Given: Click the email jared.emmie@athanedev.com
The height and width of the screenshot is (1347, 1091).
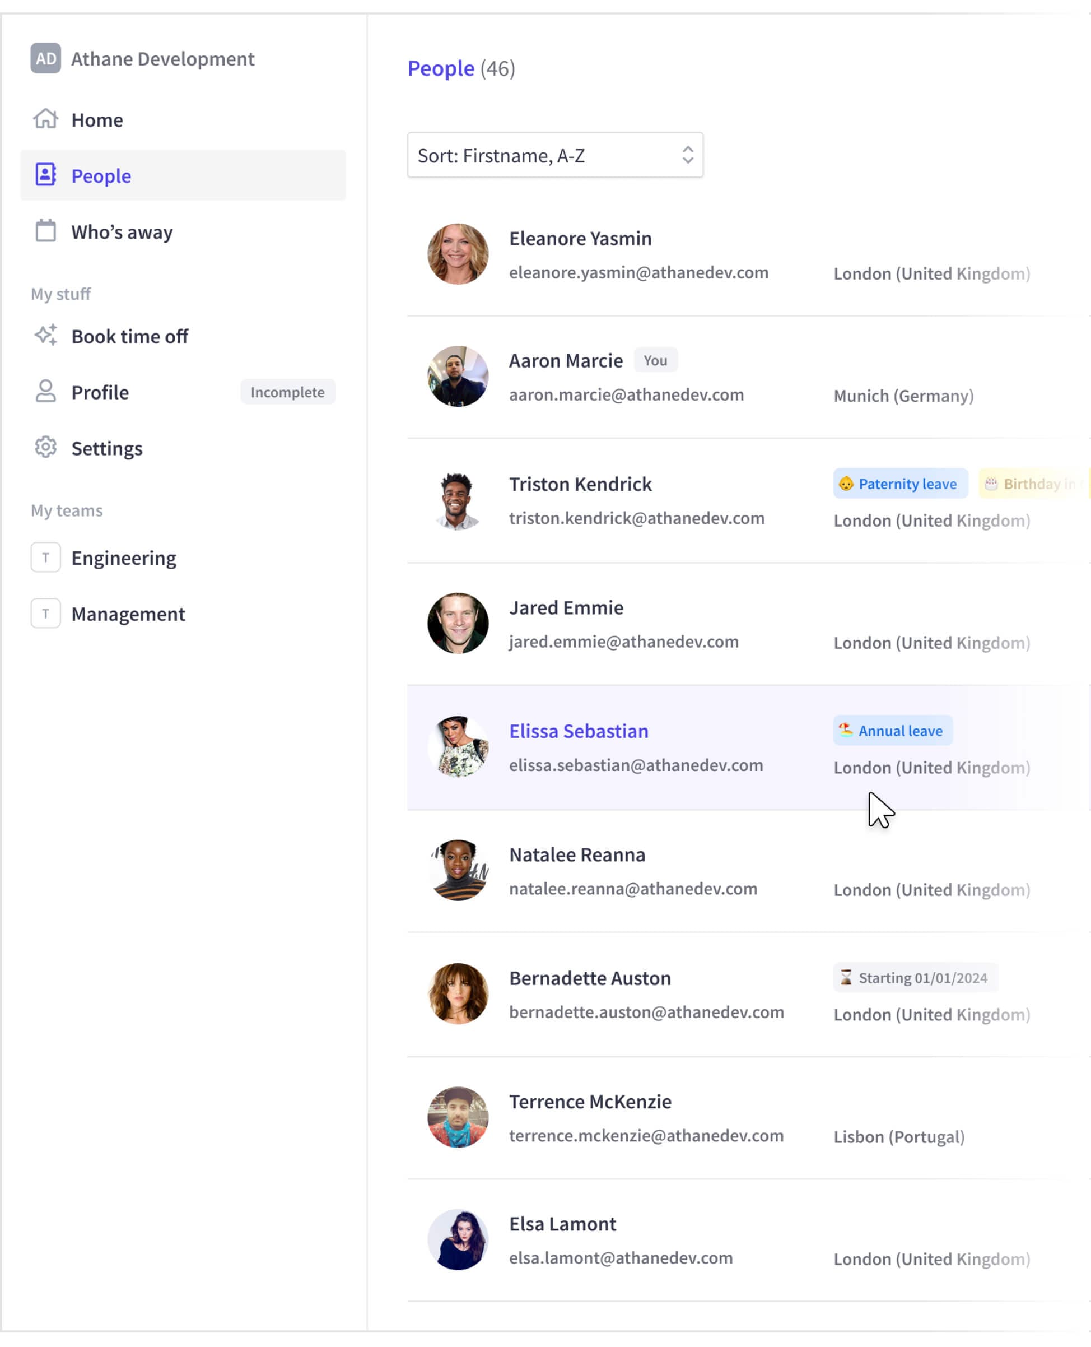Looking at the screenshot, I should pyautogui.click(x=623, y=642).
